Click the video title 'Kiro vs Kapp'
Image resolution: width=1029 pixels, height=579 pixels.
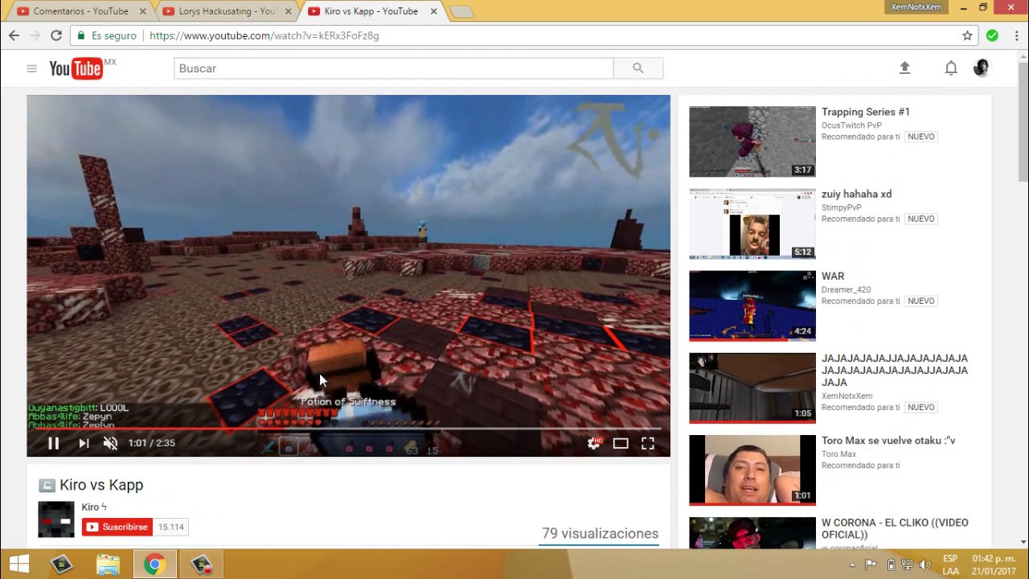[101, 485]
